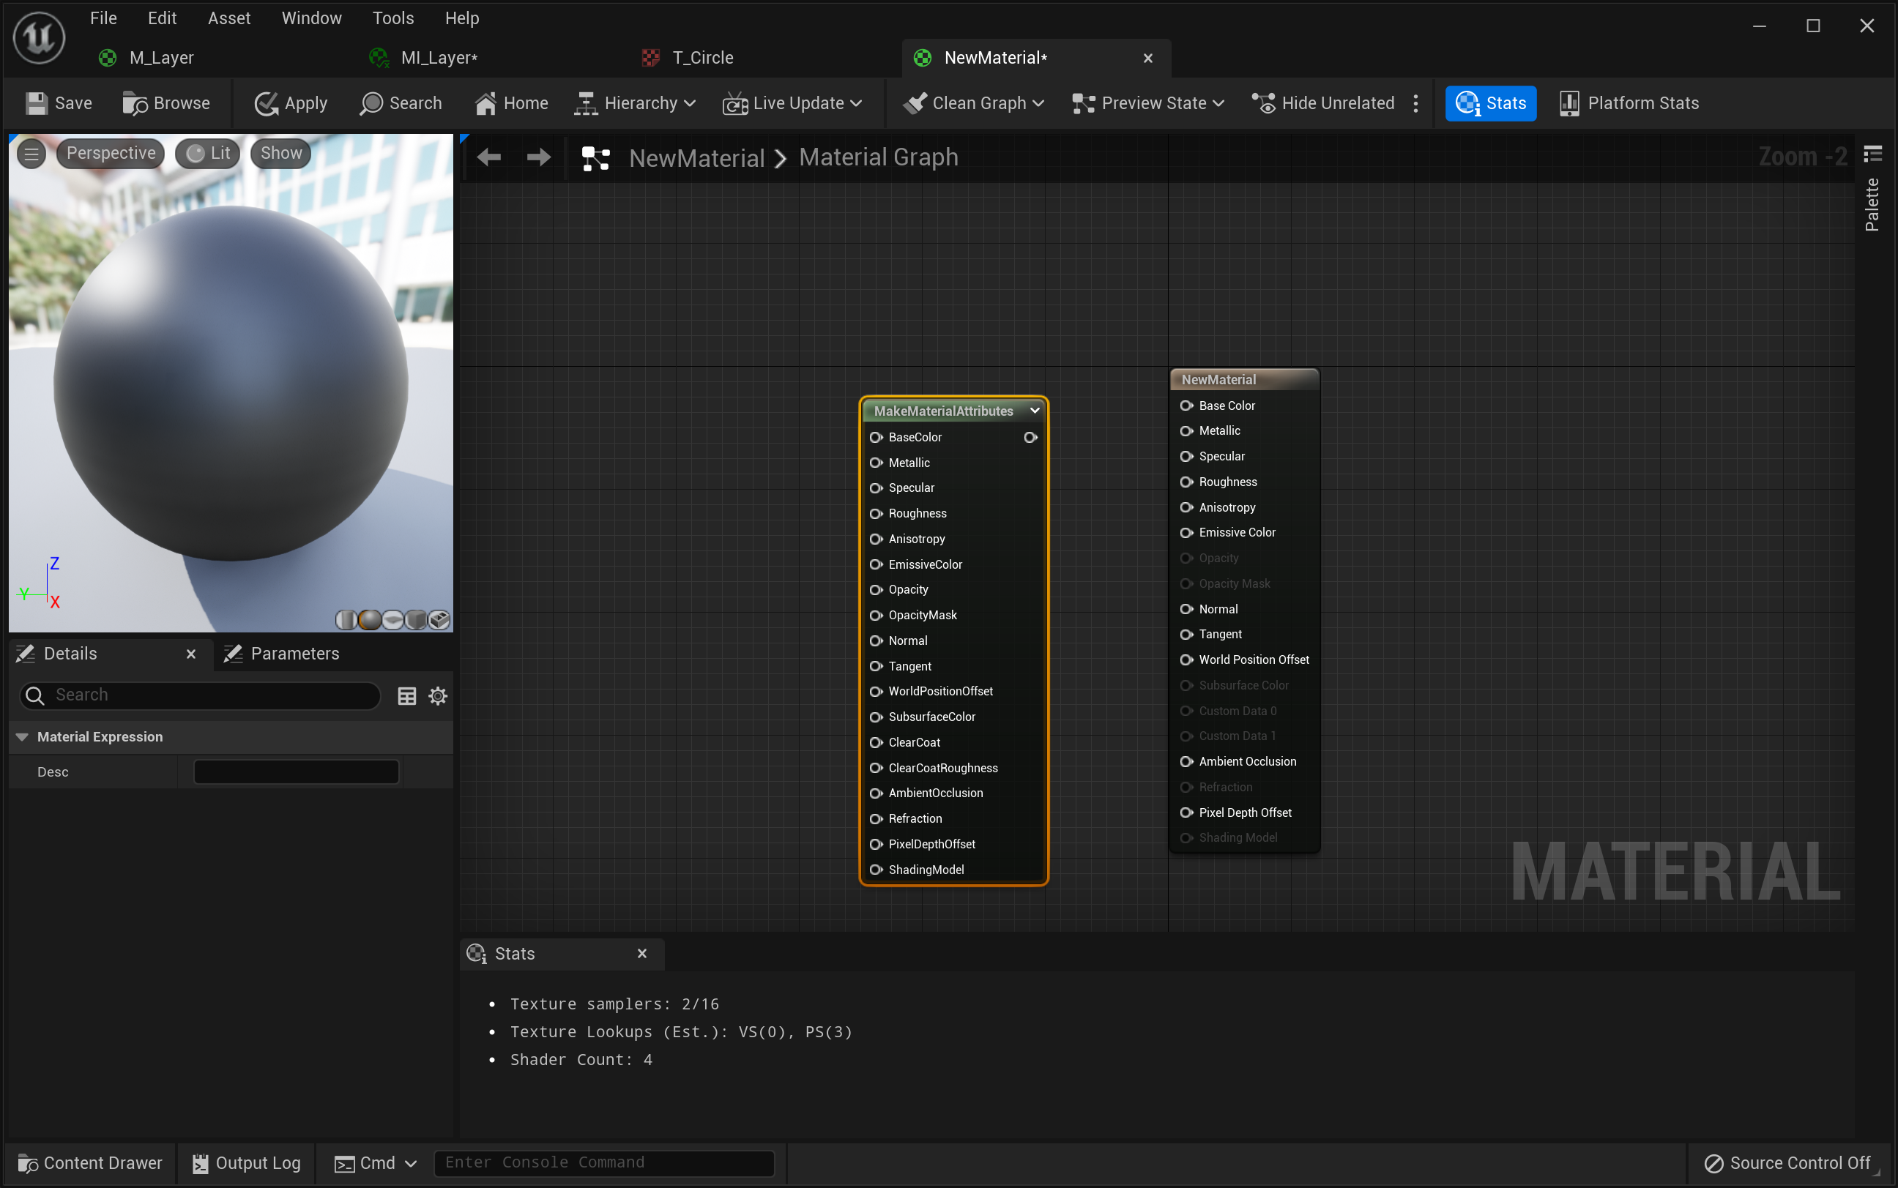The width and height of the screenshot is (1898, 1188).
Task: Apply material changes
Action: (290, 103)
